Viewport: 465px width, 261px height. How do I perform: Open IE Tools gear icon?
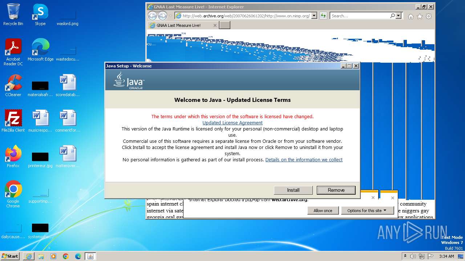[429, 16]
